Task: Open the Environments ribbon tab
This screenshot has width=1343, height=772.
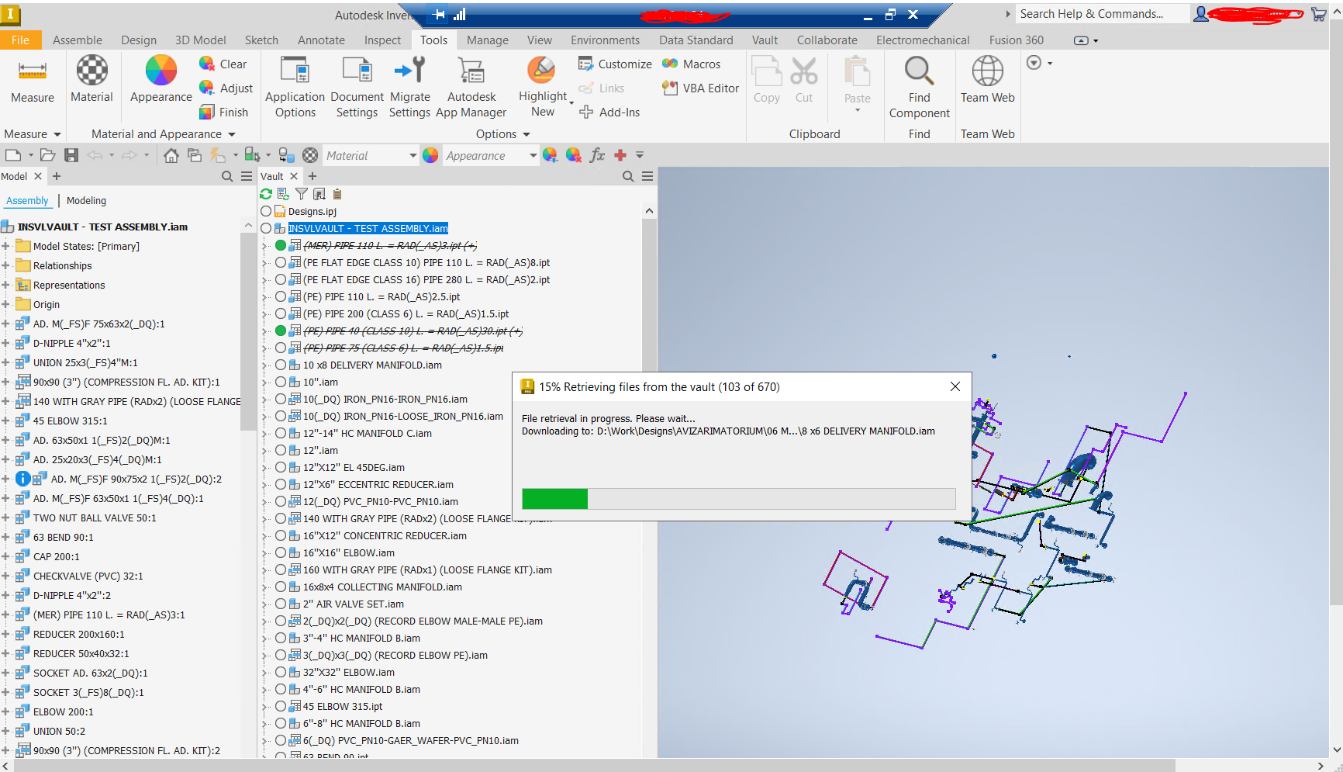Action: tap(605, 40)
